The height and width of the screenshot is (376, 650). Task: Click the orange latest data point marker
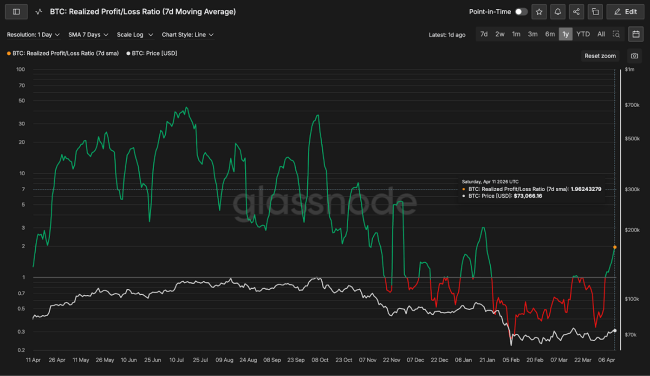coord(615,247)
